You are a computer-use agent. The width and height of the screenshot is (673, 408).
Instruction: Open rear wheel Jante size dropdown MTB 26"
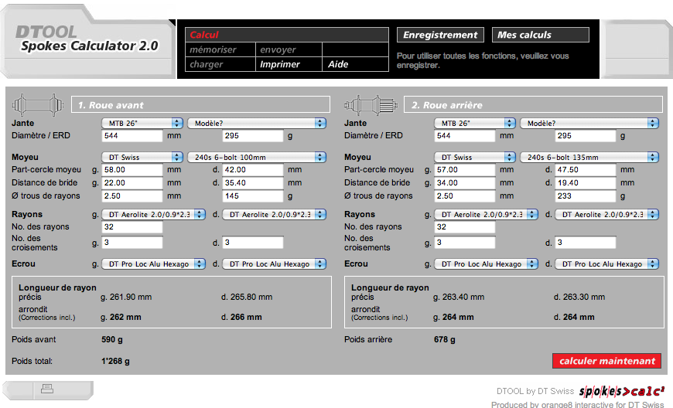pyautogui.click(x=475, y=124)
